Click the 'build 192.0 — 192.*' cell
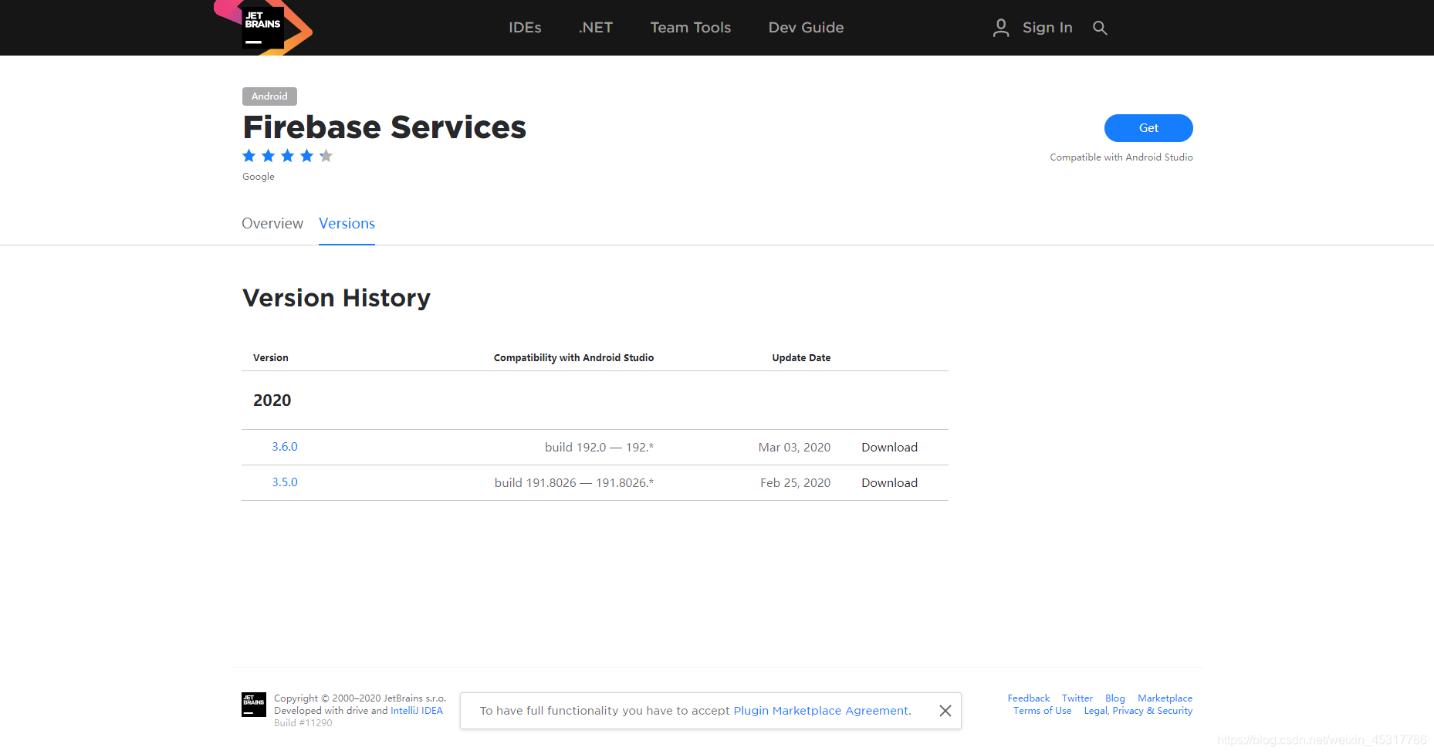The width and height of the screenshot is (1434, 754). click(599, 448)
